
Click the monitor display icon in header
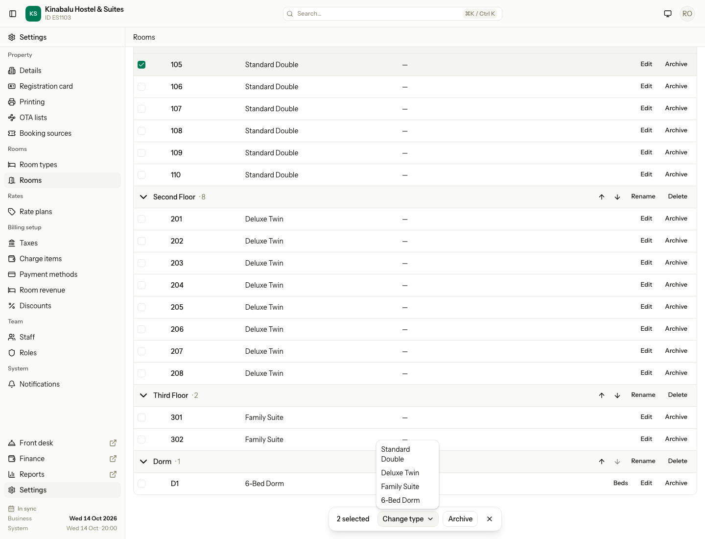click(x=668, y=14)
